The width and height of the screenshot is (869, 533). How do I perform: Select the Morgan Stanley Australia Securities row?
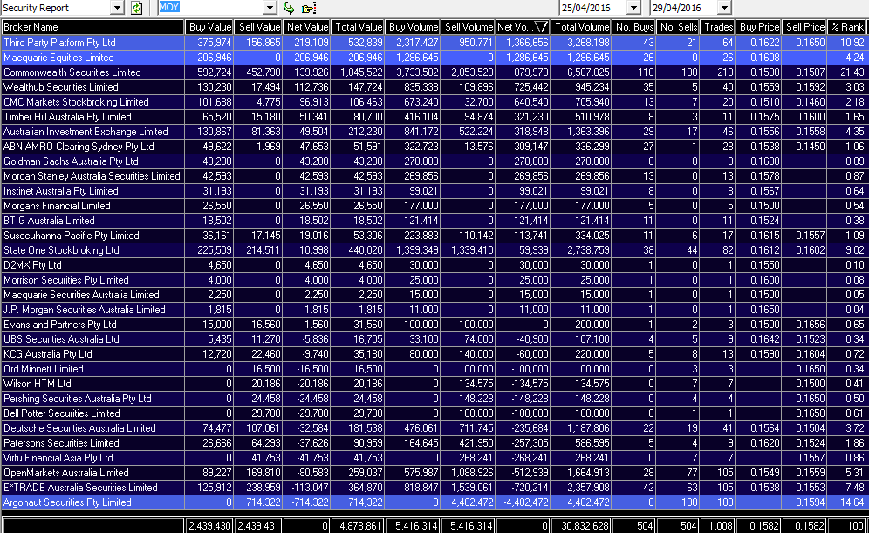(434, 176)
